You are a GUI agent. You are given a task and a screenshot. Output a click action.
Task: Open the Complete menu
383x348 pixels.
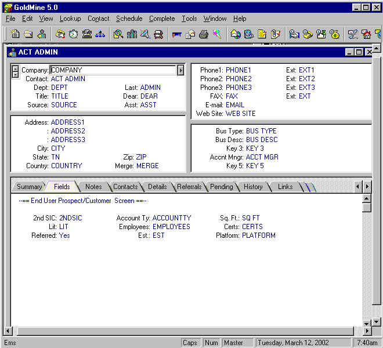pos(162,19)
